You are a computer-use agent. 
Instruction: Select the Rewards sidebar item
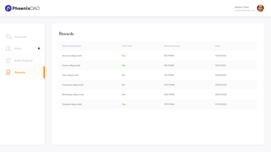tap(22, 72)
